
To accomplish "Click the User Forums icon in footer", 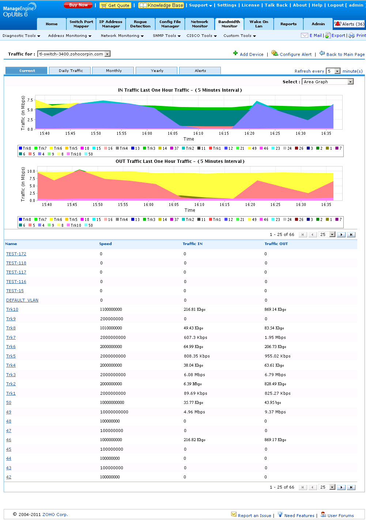I will (323, 515).
